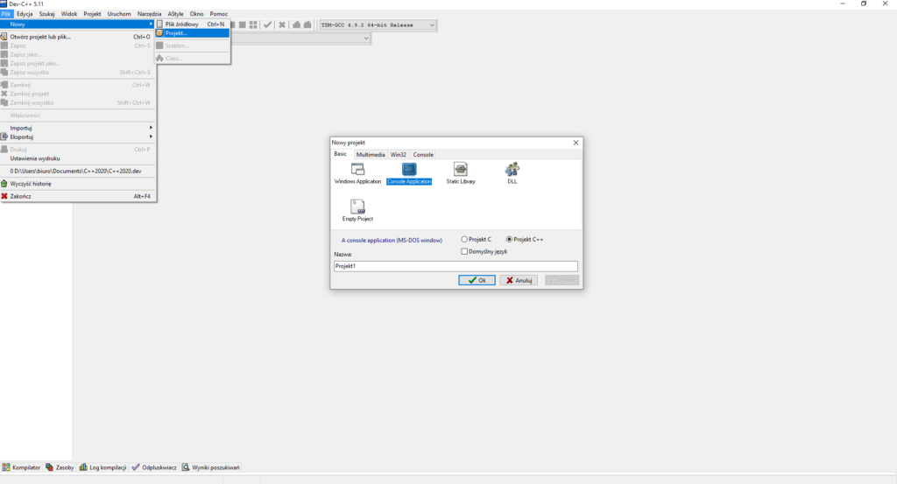Select the Empty Project icon
This screenshot has width=897, height=484.
(357, 207)
